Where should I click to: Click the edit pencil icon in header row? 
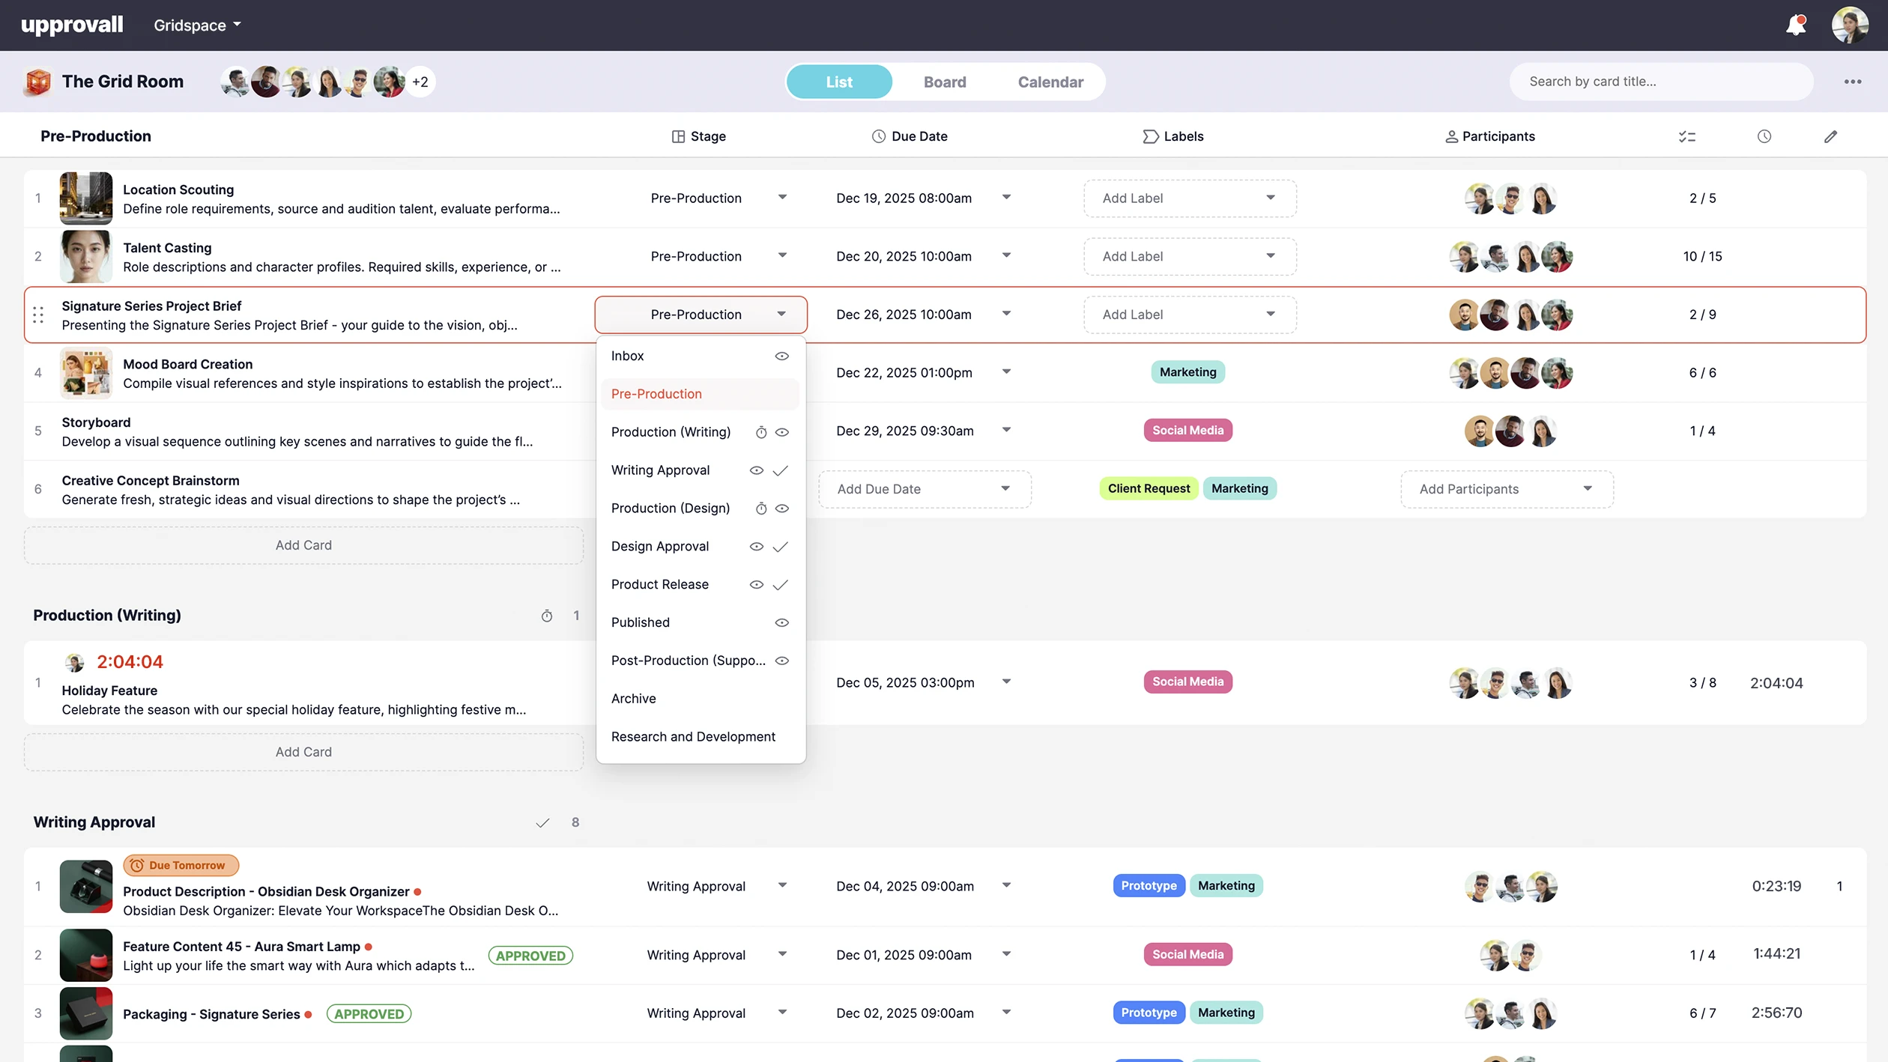coord(1831,136)
